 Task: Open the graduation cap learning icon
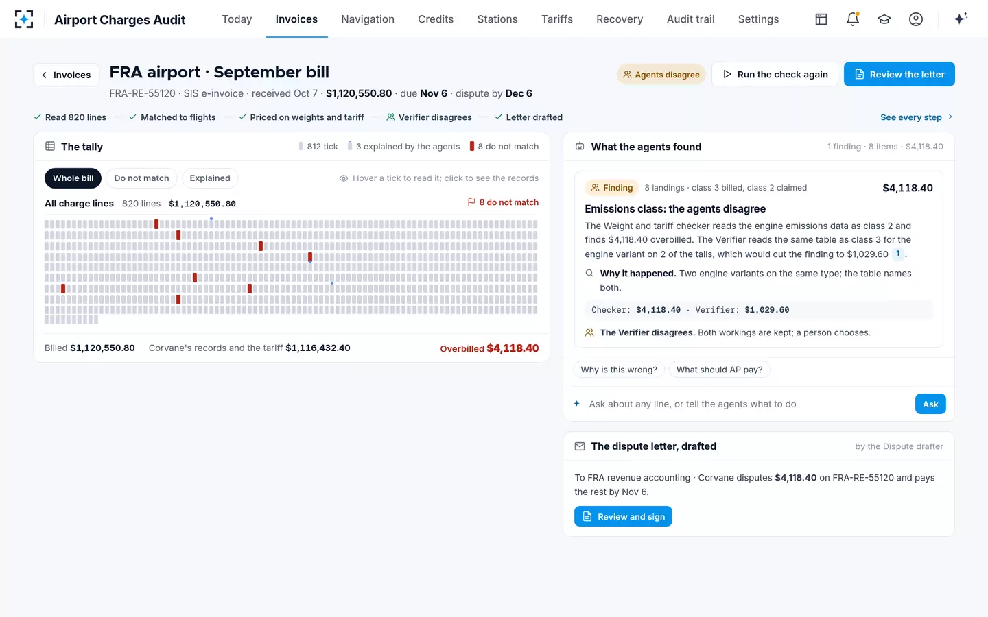click(884, 19)
